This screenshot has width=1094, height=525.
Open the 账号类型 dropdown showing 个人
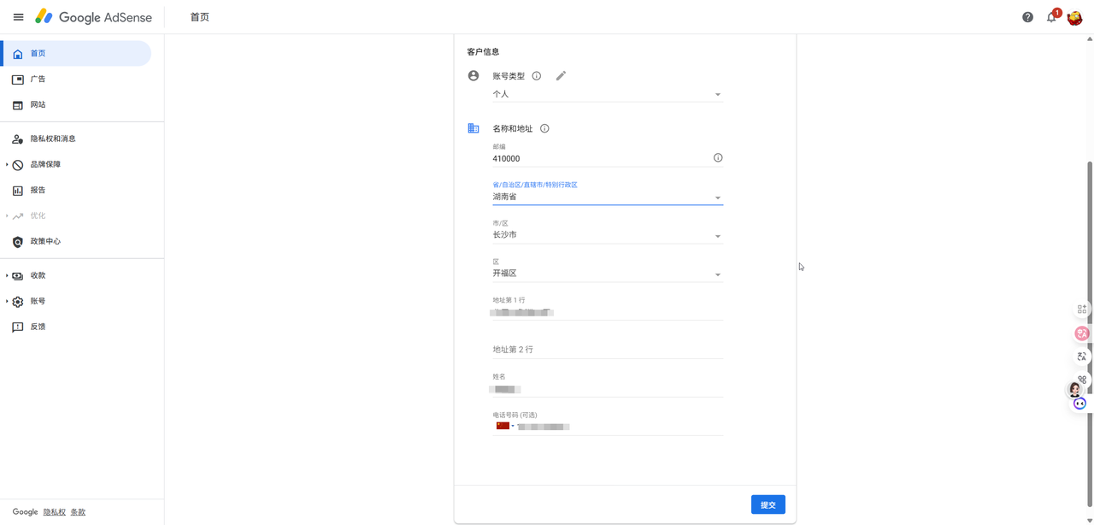(x=607, y=94)
